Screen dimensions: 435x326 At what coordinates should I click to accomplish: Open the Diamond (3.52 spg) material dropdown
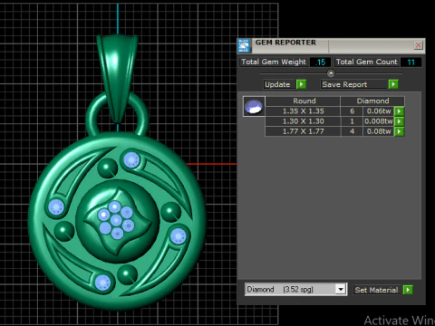point(341,290)
